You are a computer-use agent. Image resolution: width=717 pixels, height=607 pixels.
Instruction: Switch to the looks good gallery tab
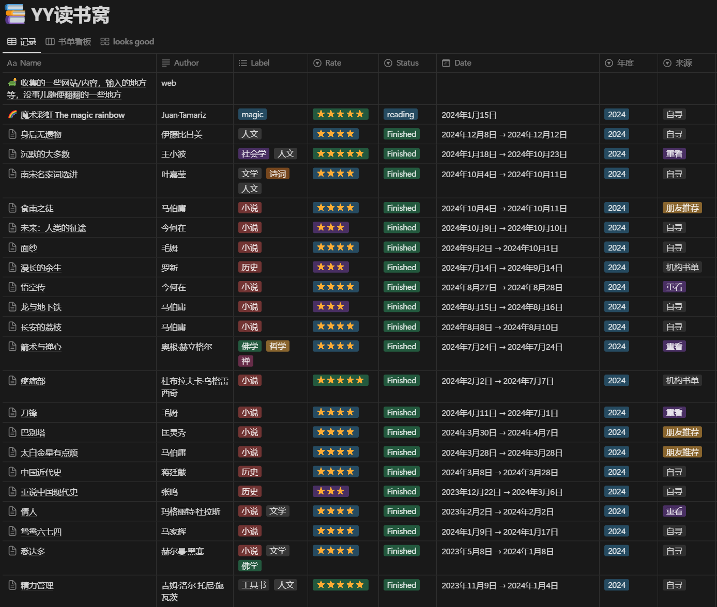127,42
